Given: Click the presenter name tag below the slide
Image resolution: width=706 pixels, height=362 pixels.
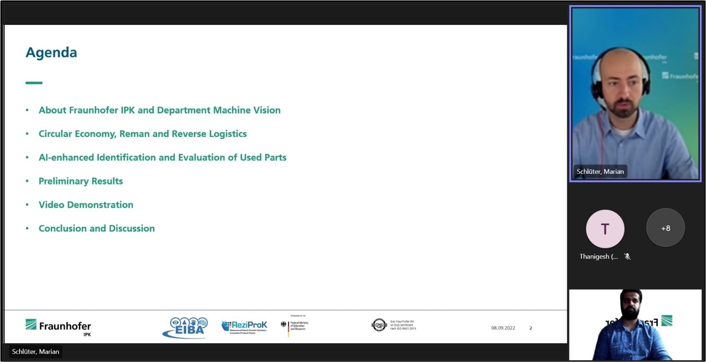Looking at the screenshot, I should [x=36, y=351].
